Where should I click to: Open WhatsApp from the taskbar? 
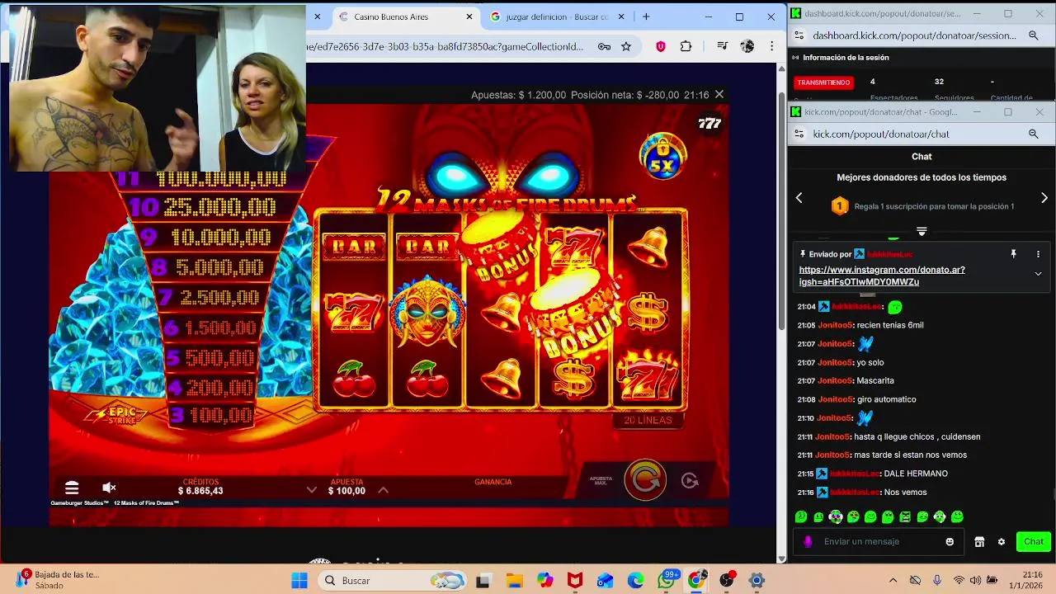click(x=667, y=581)
